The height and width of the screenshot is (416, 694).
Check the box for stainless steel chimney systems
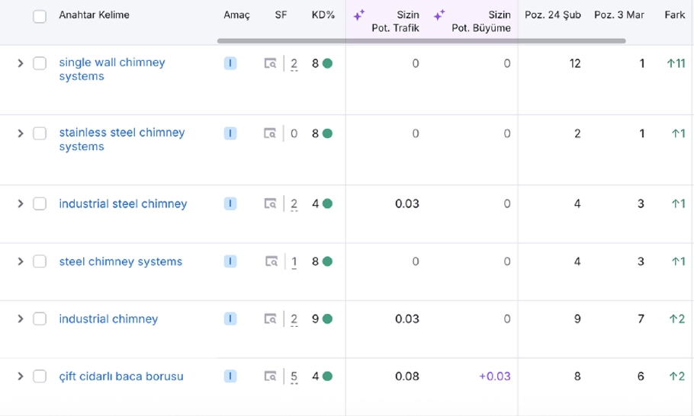pyautogui.click(x=40, y=134)
